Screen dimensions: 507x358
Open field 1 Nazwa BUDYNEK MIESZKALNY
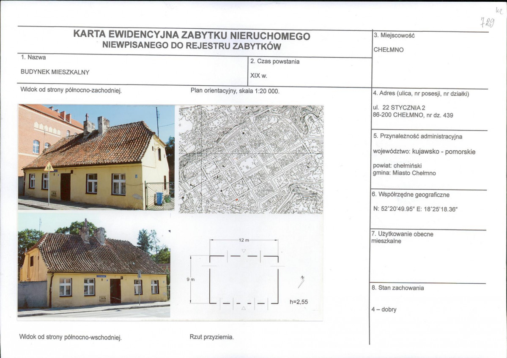[55, 72]
